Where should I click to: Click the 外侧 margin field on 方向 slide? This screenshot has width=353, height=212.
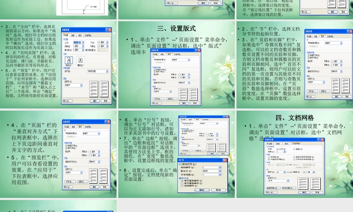coord(103,46)
